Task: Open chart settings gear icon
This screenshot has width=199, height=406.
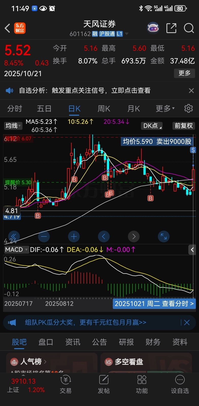Action: tap(188, 109)
